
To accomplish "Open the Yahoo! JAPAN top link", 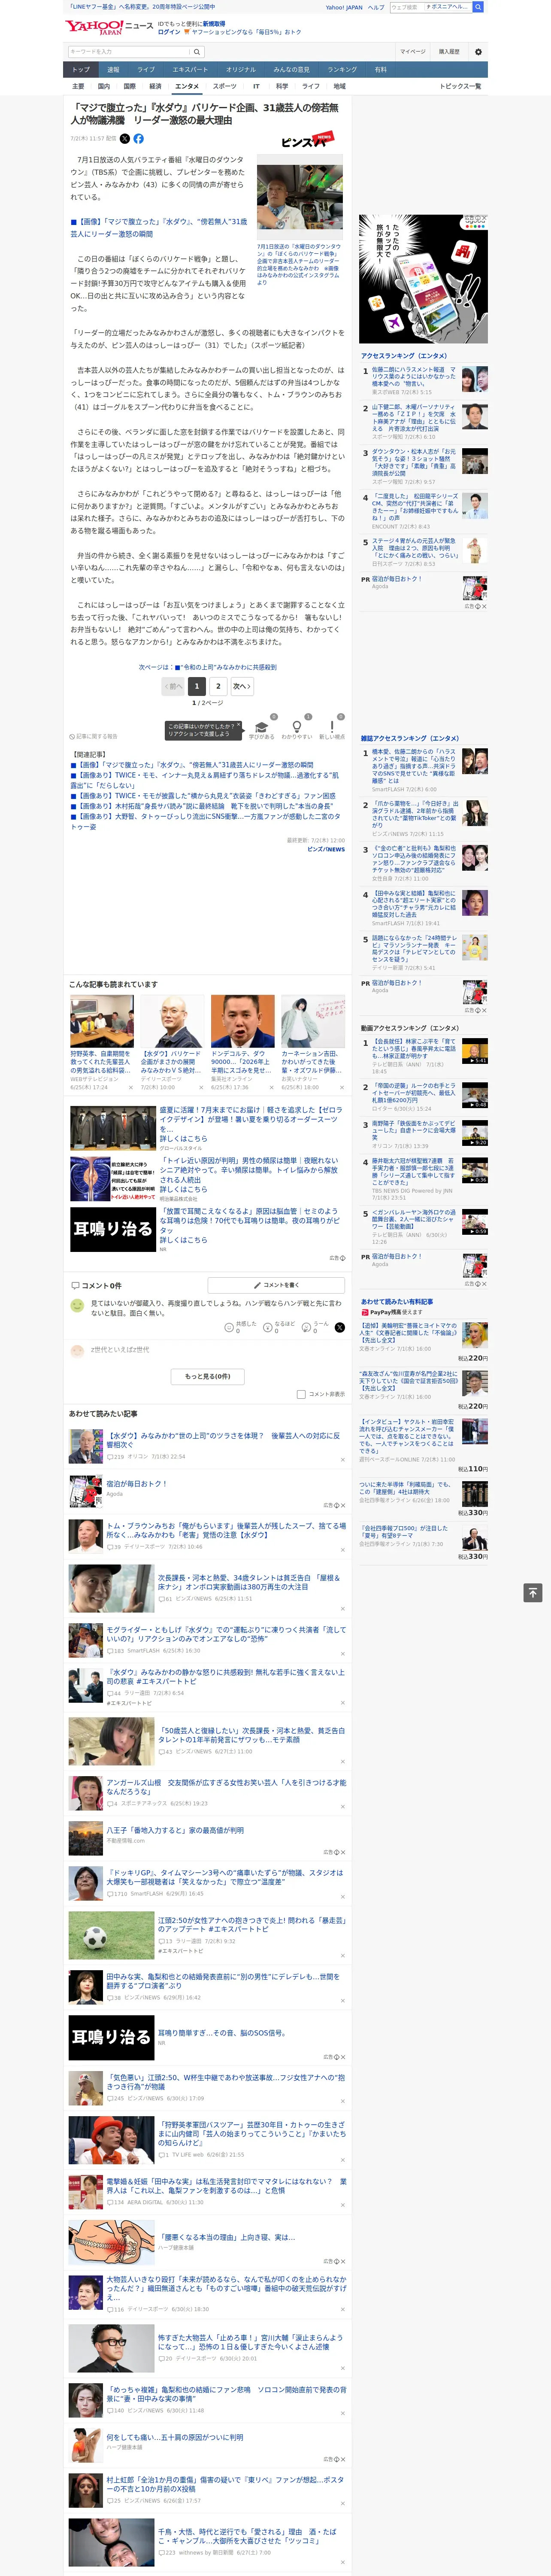I will [344, 7].
